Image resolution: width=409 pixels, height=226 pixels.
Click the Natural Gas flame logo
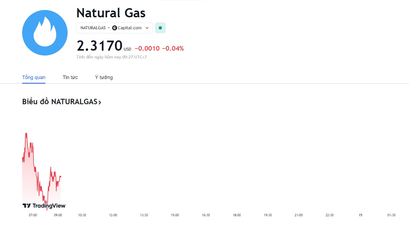[x=45, y=33]
